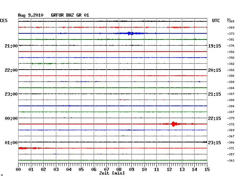Click the 04 minute axis label
Viewport: 236px width, 179px height.
click(x=69, y=169)
